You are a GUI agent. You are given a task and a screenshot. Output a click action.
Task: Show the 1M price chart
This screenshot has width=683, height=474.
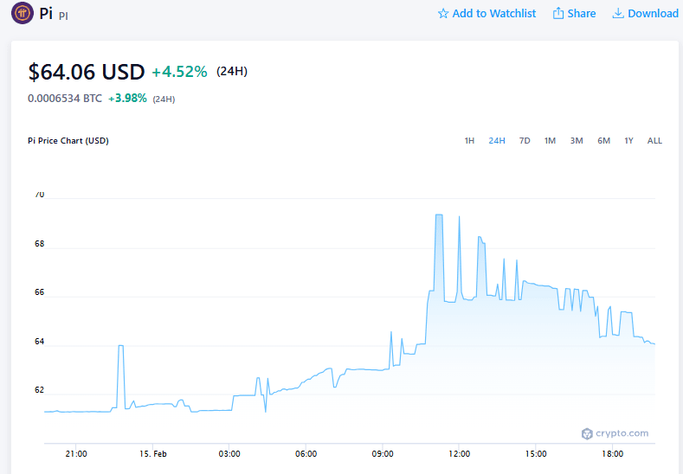click(x=550, y=141)
